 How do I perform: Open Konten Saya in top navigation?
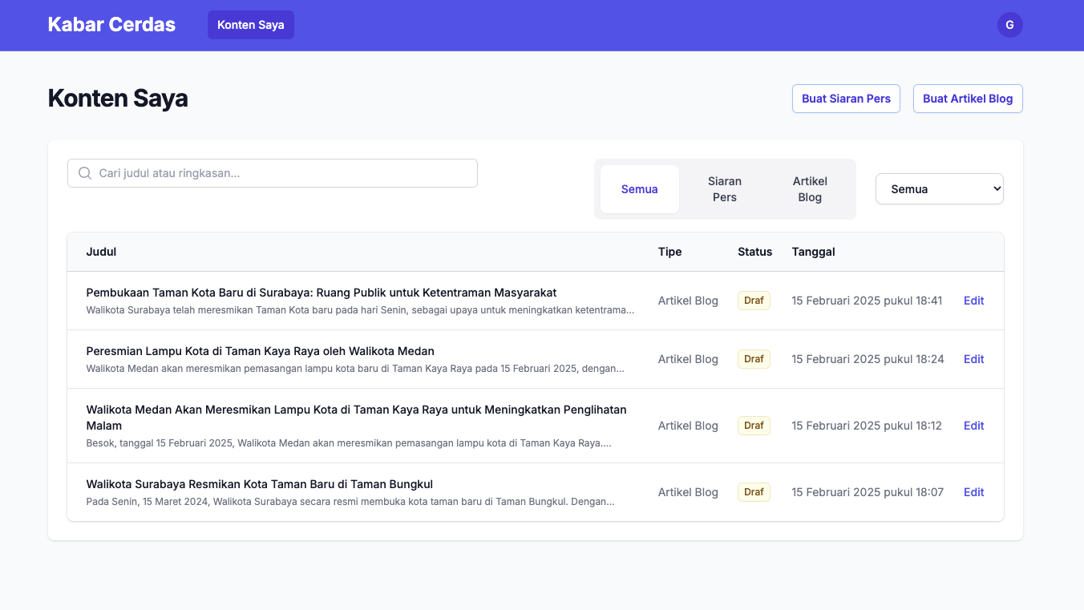(251, 25)
